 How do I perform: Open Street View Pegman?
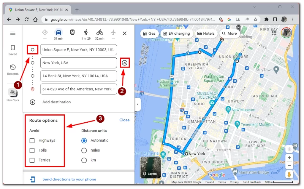pyautogui.click(x=289, y=174)
